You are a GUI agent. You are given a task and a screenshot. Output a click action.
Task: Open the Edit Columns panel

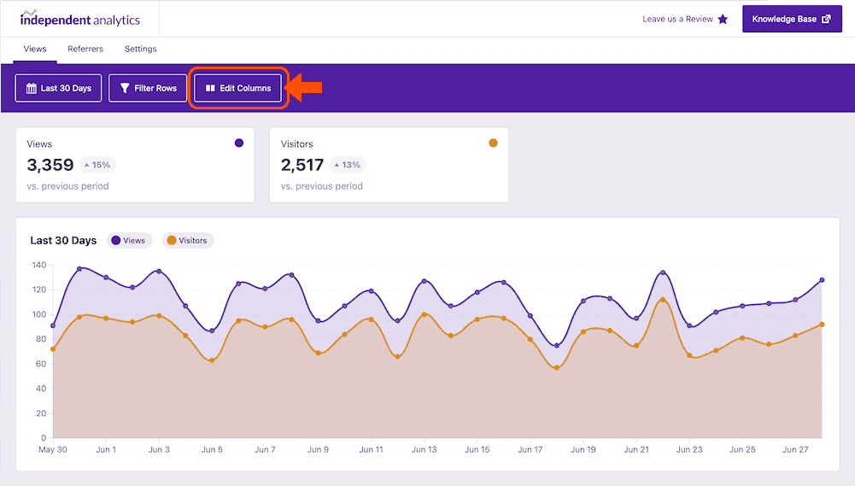click(x=238, y=88)
